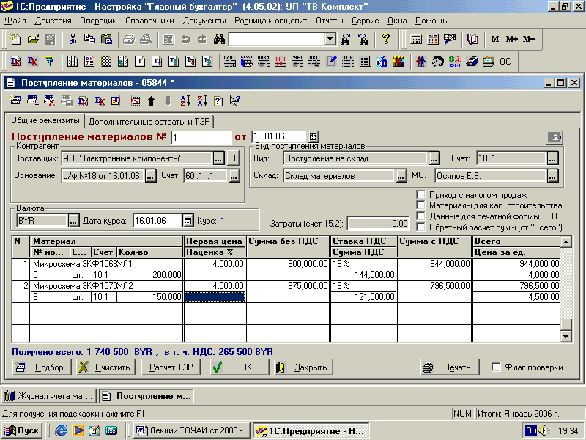Viewport: 586px width, 440px height.
Task: Enable 'Обратный расчет сумм' checkbox
Action: point(420,227)
